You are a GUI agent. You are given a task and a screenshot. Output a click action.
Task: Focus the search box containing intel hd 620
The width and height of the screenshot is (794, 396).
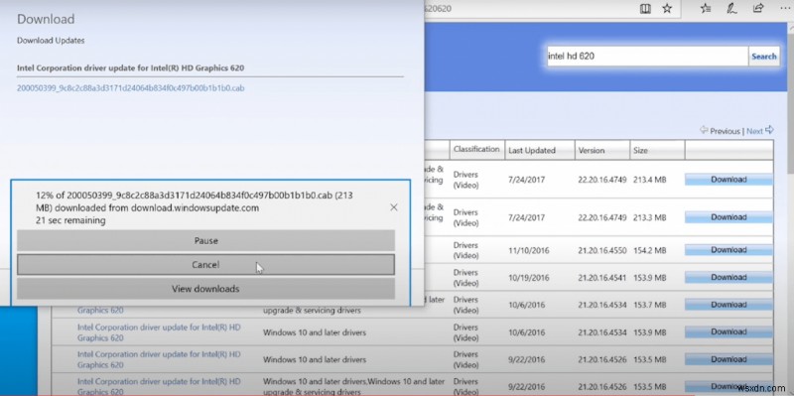pyautogui.click(x=647, y=57)
